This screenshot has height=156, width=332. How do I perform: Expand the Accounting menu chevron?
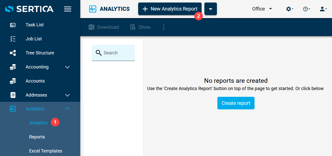click(67, 67)
